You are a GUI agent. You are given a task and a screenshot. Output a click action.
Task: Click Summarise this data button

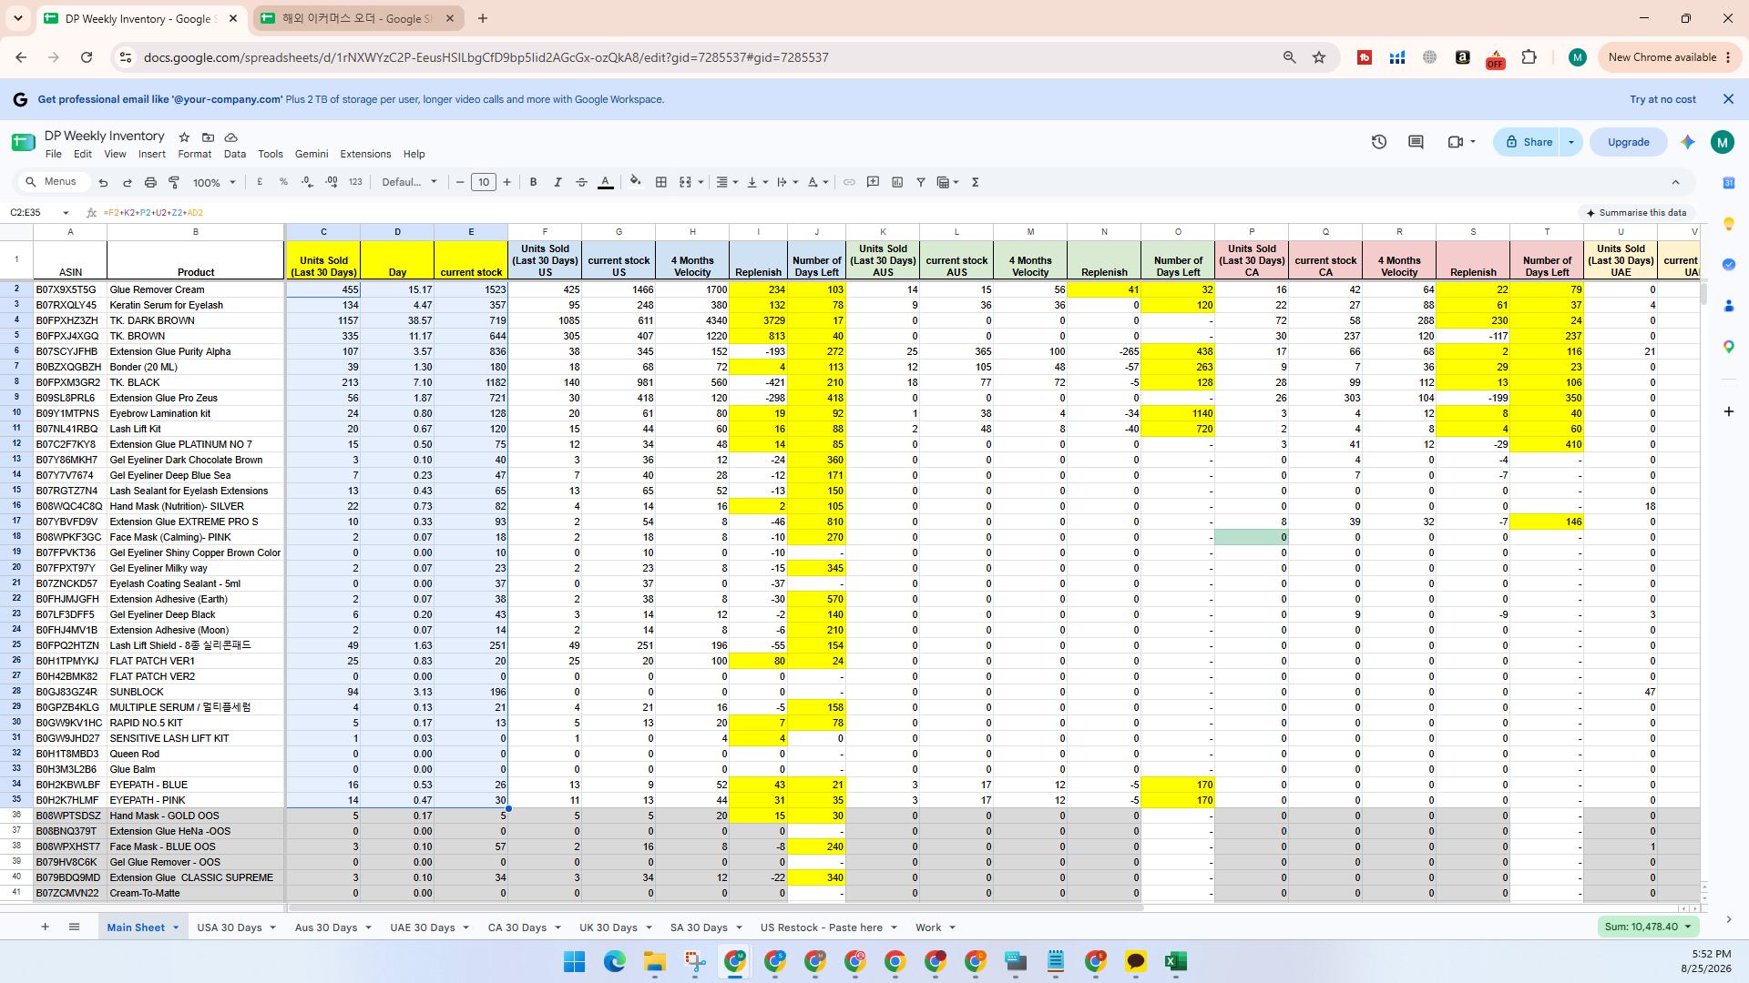coord(1636,213)
